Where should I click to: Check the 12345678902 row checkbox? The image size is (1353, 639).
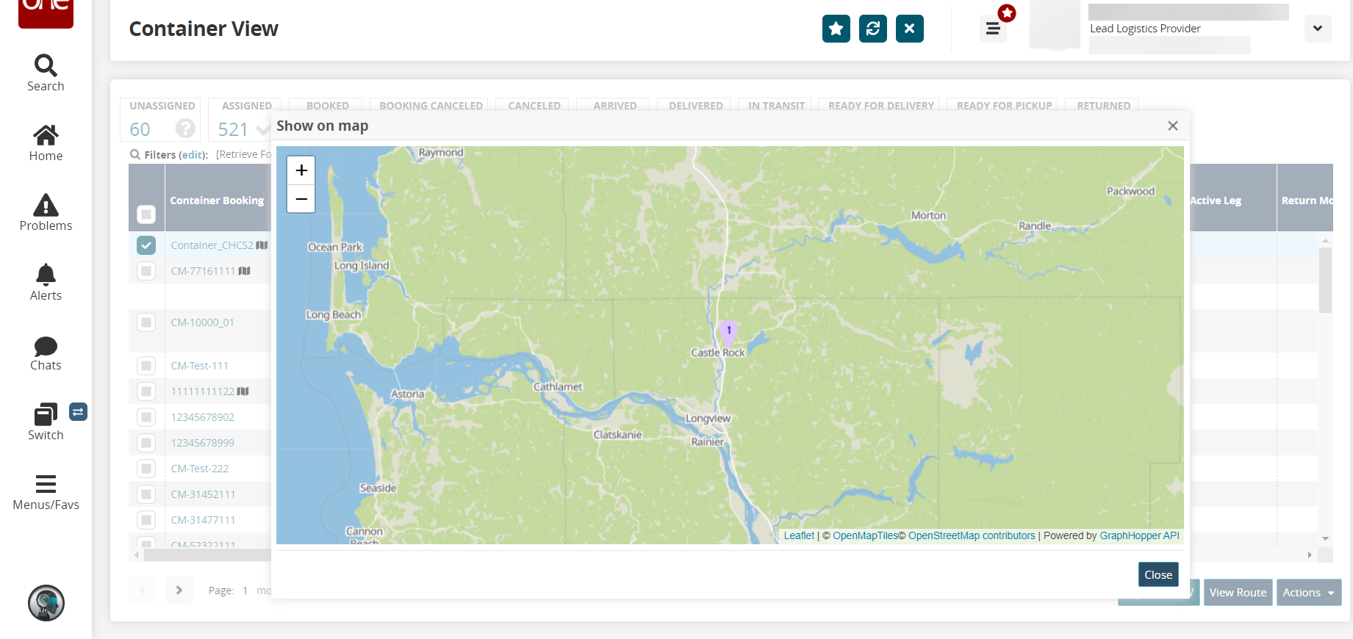(x=146, y=417)
